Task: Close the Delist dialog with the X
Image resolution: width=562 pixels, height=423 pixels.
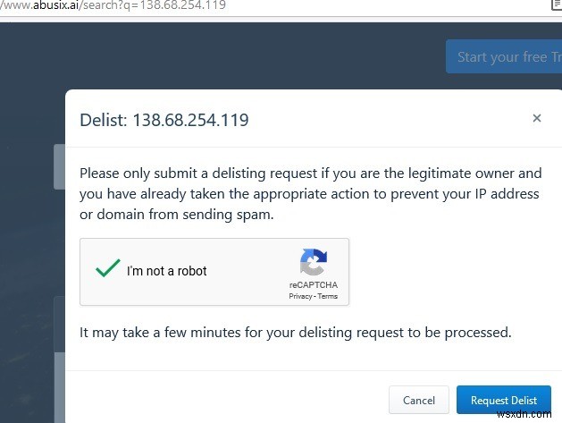Action: point(537,118)
